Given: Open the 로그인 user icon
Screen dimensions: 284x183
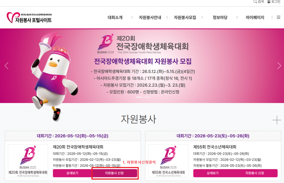Looking at the screenshot, I should click(x=269, y=2).
